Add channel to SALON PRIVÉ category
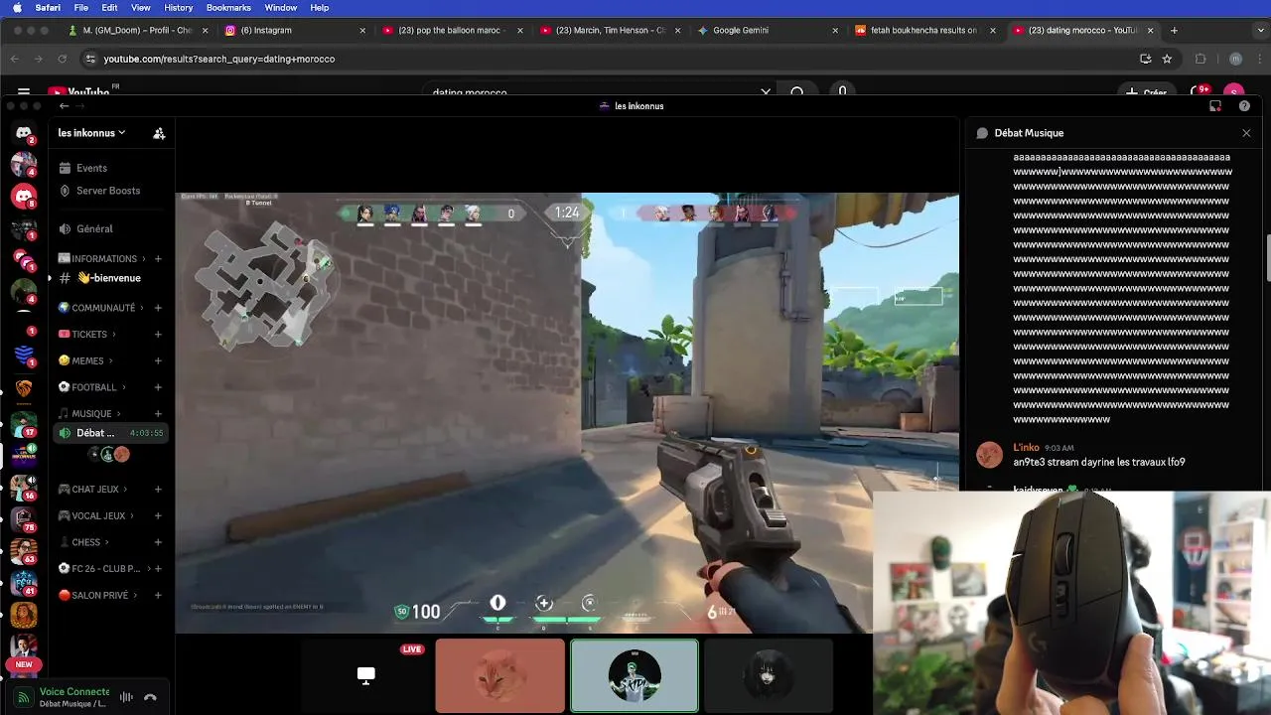This screenshot has width=1271, height=715. pos(158,596)
